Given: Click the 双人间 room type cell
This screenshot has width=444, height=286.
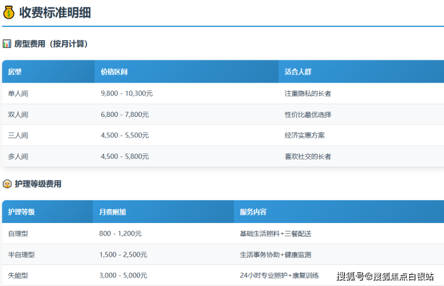Looking at the screenshot, I should coord(18,115).
